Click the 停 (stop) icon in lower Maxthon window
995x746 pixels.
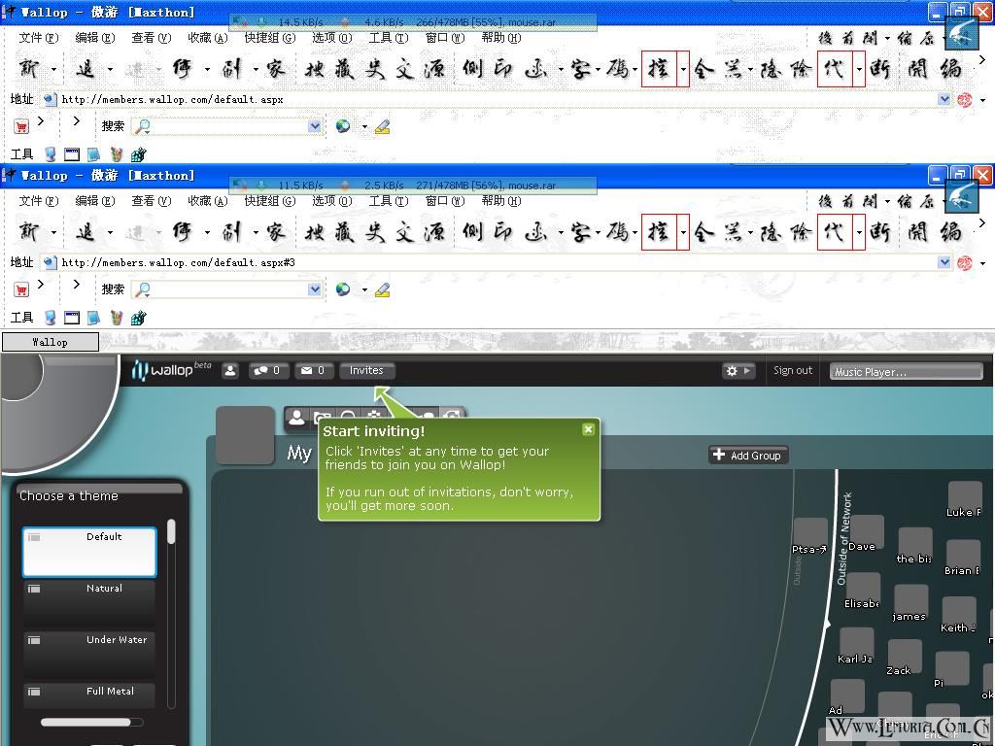pyautogui.click(x=183, y=232)
